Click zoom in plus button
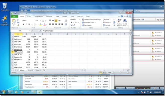The width and height of the screenshot is (165, 96). tap(128, 73)
